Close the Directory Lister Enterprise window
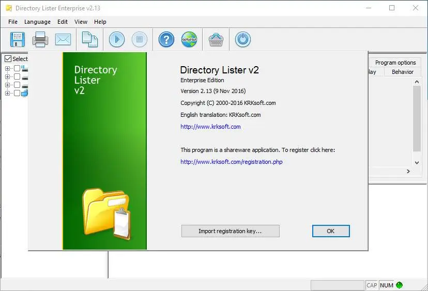 (416, 8)
